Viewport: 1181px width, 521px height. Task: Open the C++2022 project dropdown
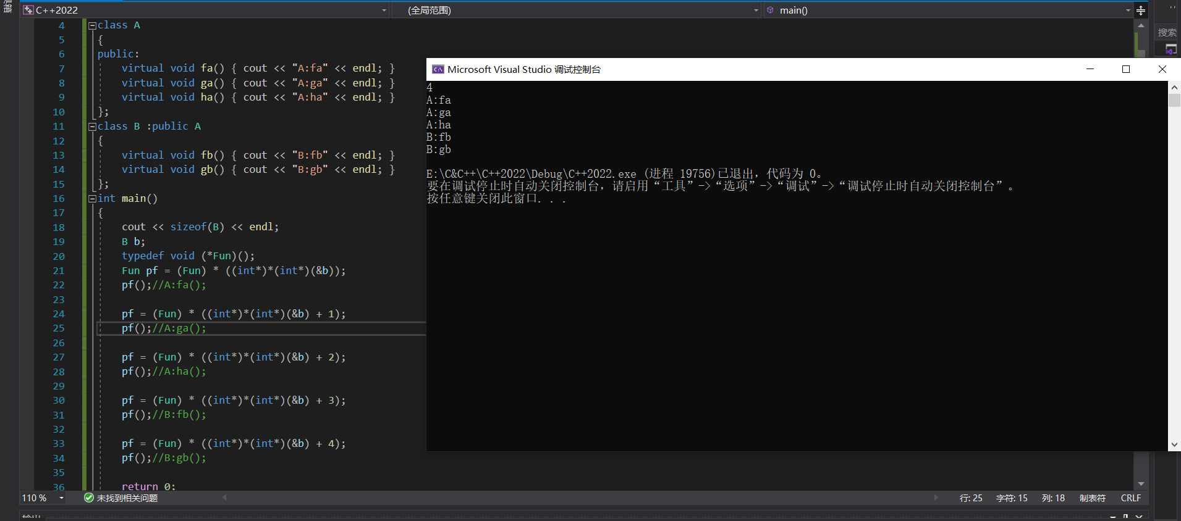384,10
